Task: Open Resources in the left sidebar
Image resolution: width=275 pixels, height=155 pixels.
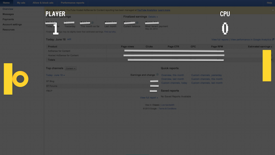Action: [x=9, y=29]
